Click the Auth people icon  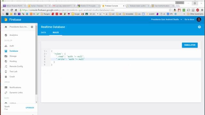pyautogui.click(x=6, y=46)
